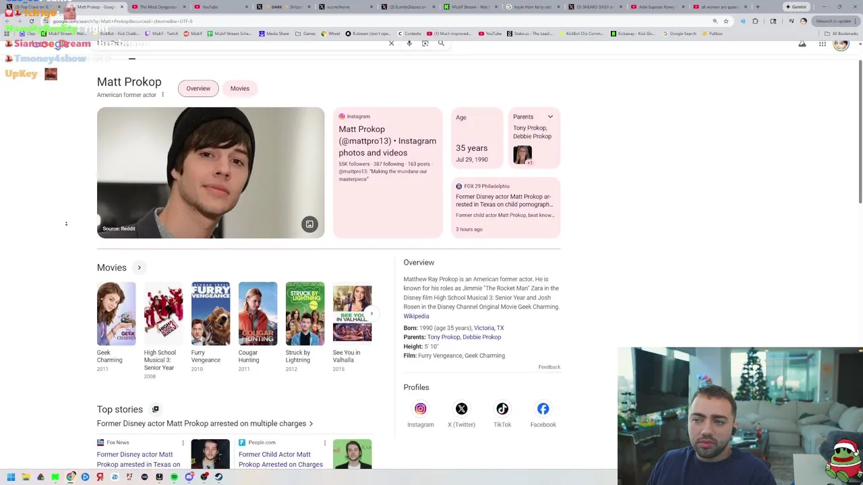Open the Top stories info icon
This screenshot has width=863, height=485.
[155, 410]
